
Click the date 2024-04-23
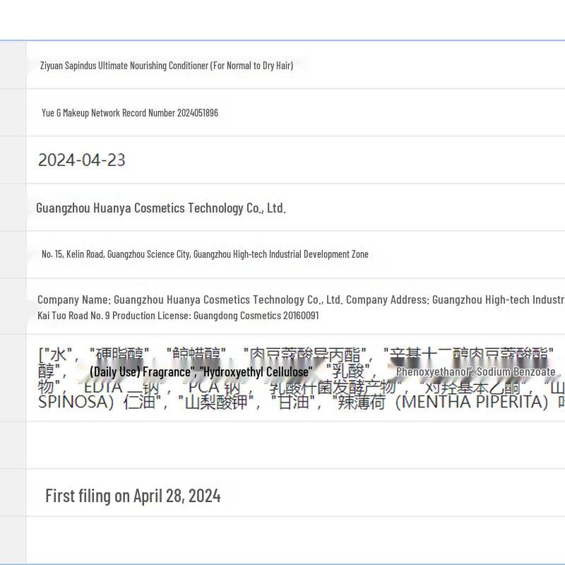[82, 160]
